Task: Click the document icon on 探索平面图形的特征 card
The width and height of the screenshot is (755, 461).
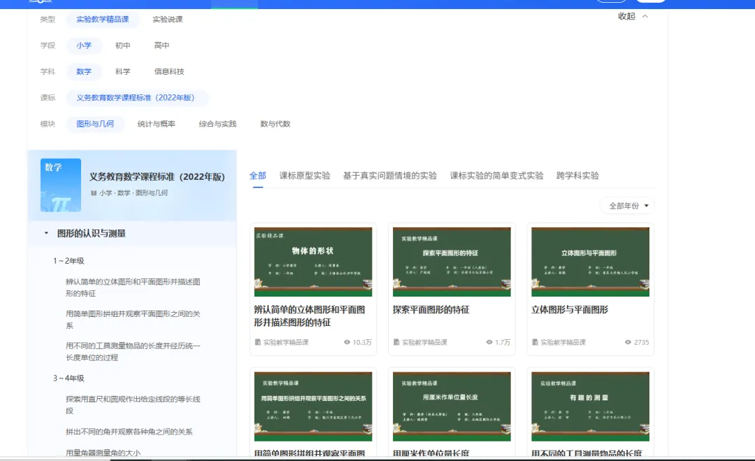Action: pos(397,342)
